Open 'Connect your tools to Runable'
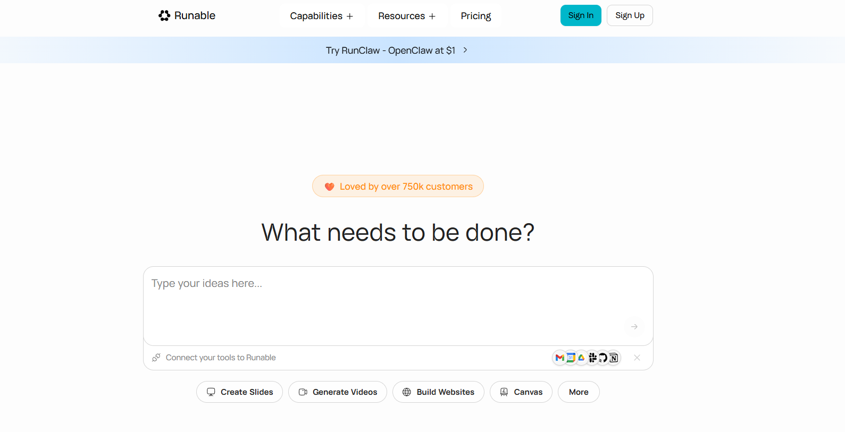 tap(221, 358)
